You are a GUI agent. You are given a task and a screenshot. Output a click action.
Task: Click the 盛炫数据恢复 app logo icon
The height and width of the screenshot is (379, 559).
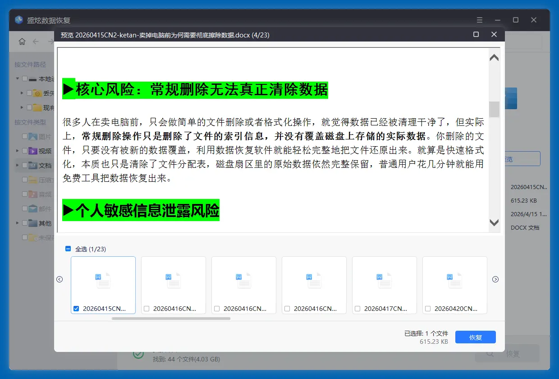click(19, 20)
